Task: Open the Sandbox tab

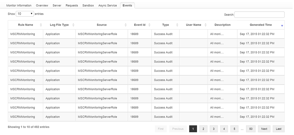Action: pos(88,5)
